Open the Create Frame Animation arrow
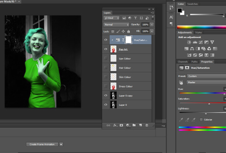The height and width of the screenshot is (153, 226). pyautogui.click(x=61, y=144)
